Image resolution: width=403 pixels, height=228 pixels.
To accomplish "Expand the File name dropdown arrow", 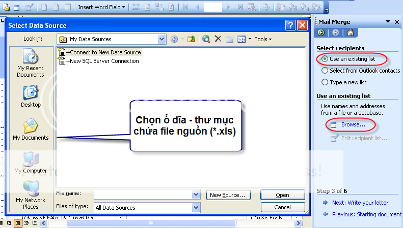I will [x=196, y=194].
